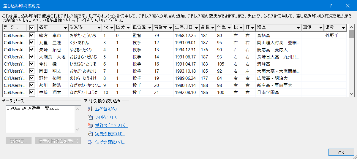357x159 pixels.
Task: Click the birthdate cell 1994.12.31
Action: (185, 50)
